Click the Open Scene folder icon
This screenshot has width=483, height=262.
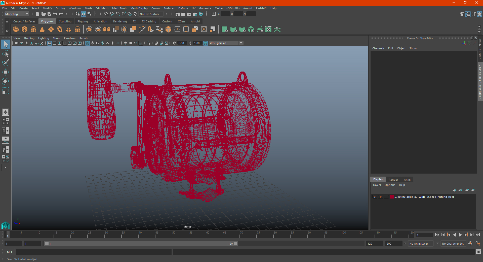click(x=43, y=14)
